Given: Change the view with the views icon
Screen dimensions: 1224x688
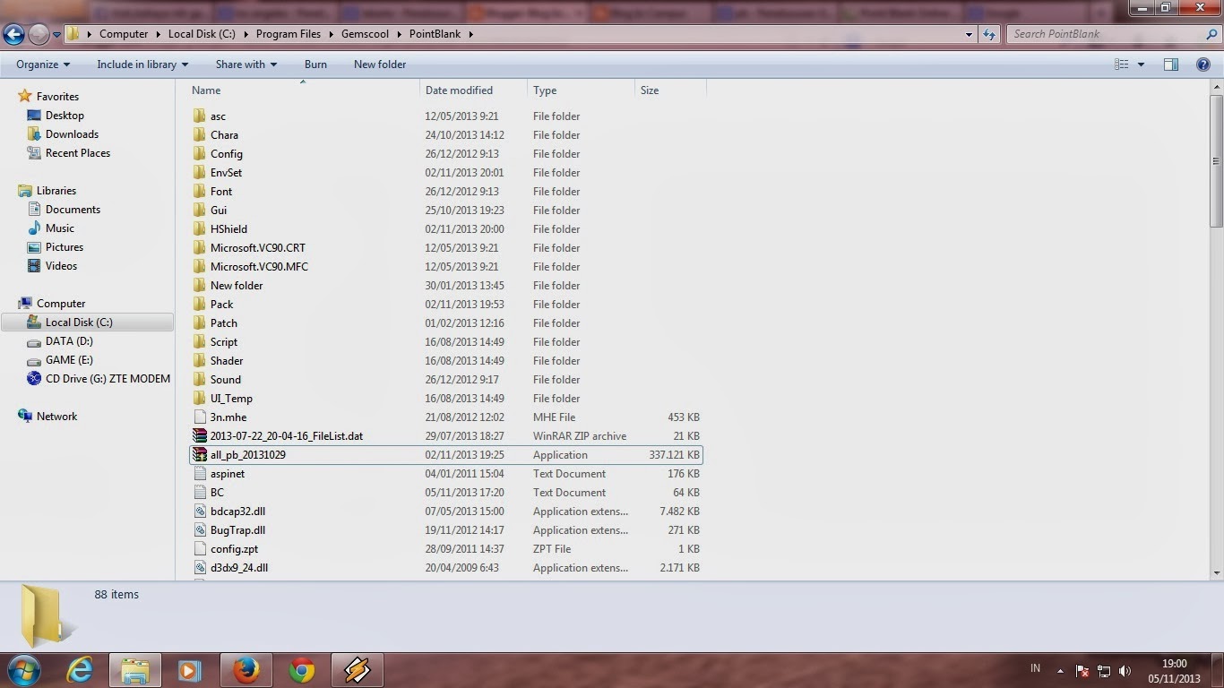Looking at the screenshot, I should click(x=1121, y=64).
